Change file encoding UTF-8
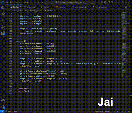Image resolution: width=132 pixels, height=113 pixels. (116, 112)
